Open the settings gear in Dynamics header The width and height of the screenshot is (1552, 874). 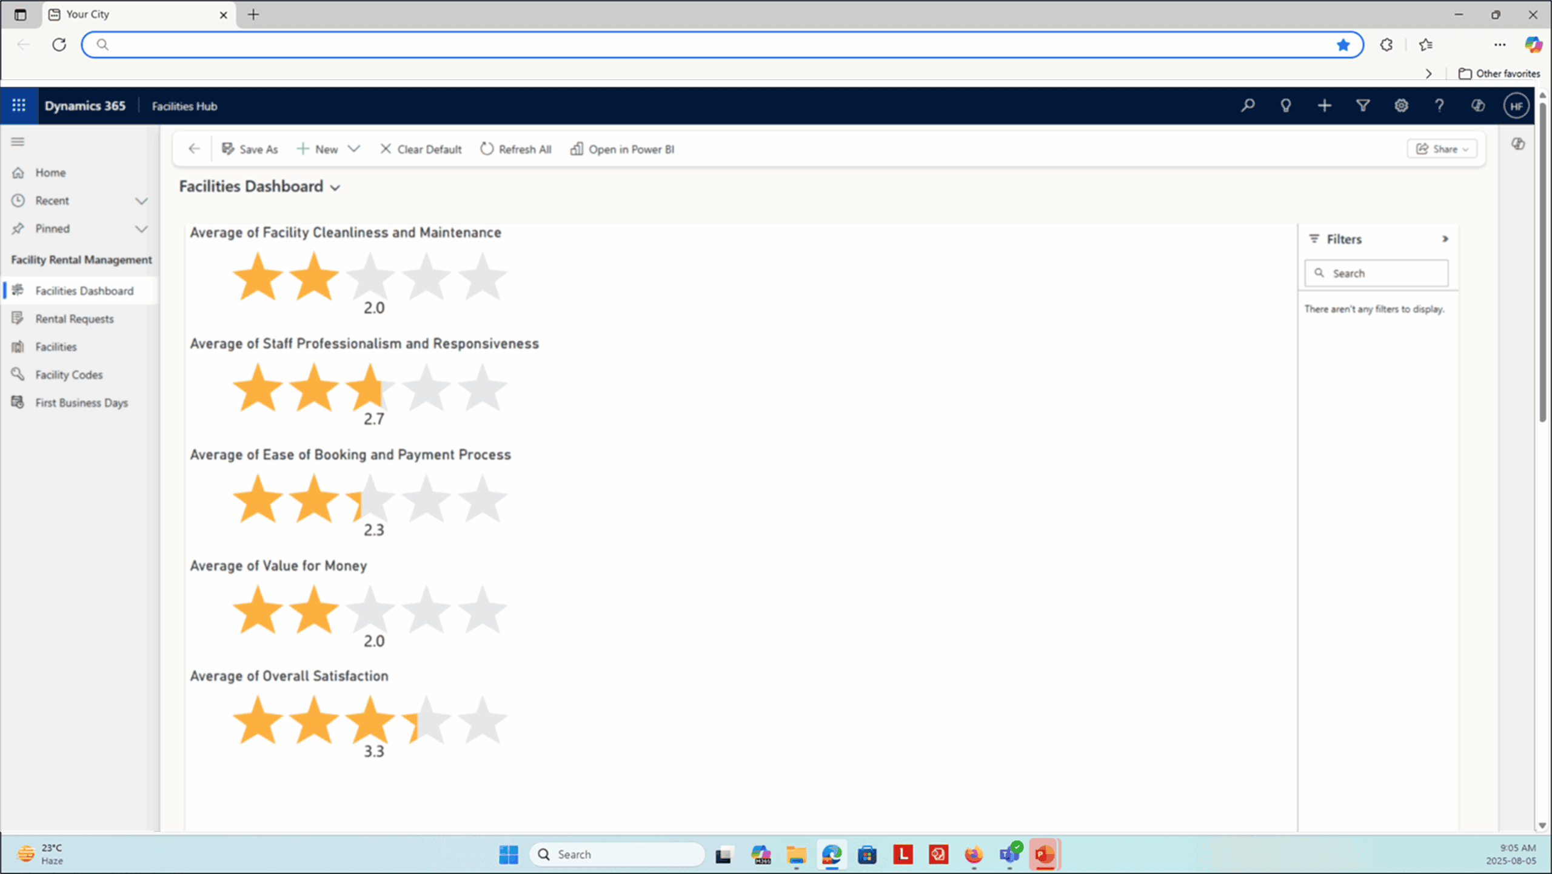point(1401,105)
